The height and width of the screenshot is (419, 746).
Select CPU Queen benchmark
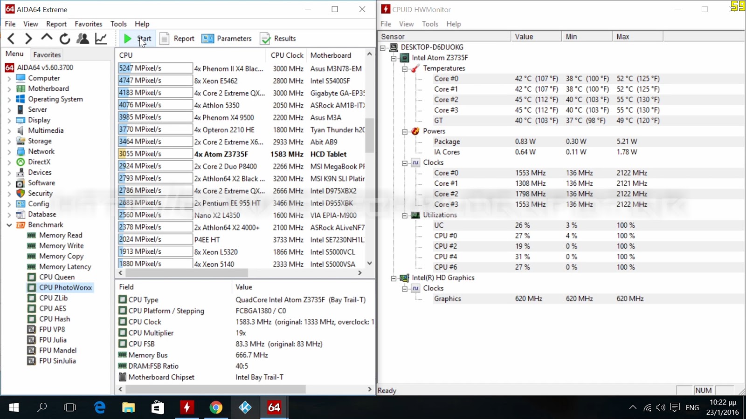point(57,277)
